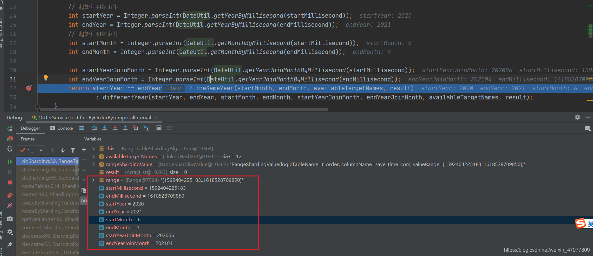Add a new watch with plus icon
Viewport: 593px width, 256px height.
coord(84,150)
